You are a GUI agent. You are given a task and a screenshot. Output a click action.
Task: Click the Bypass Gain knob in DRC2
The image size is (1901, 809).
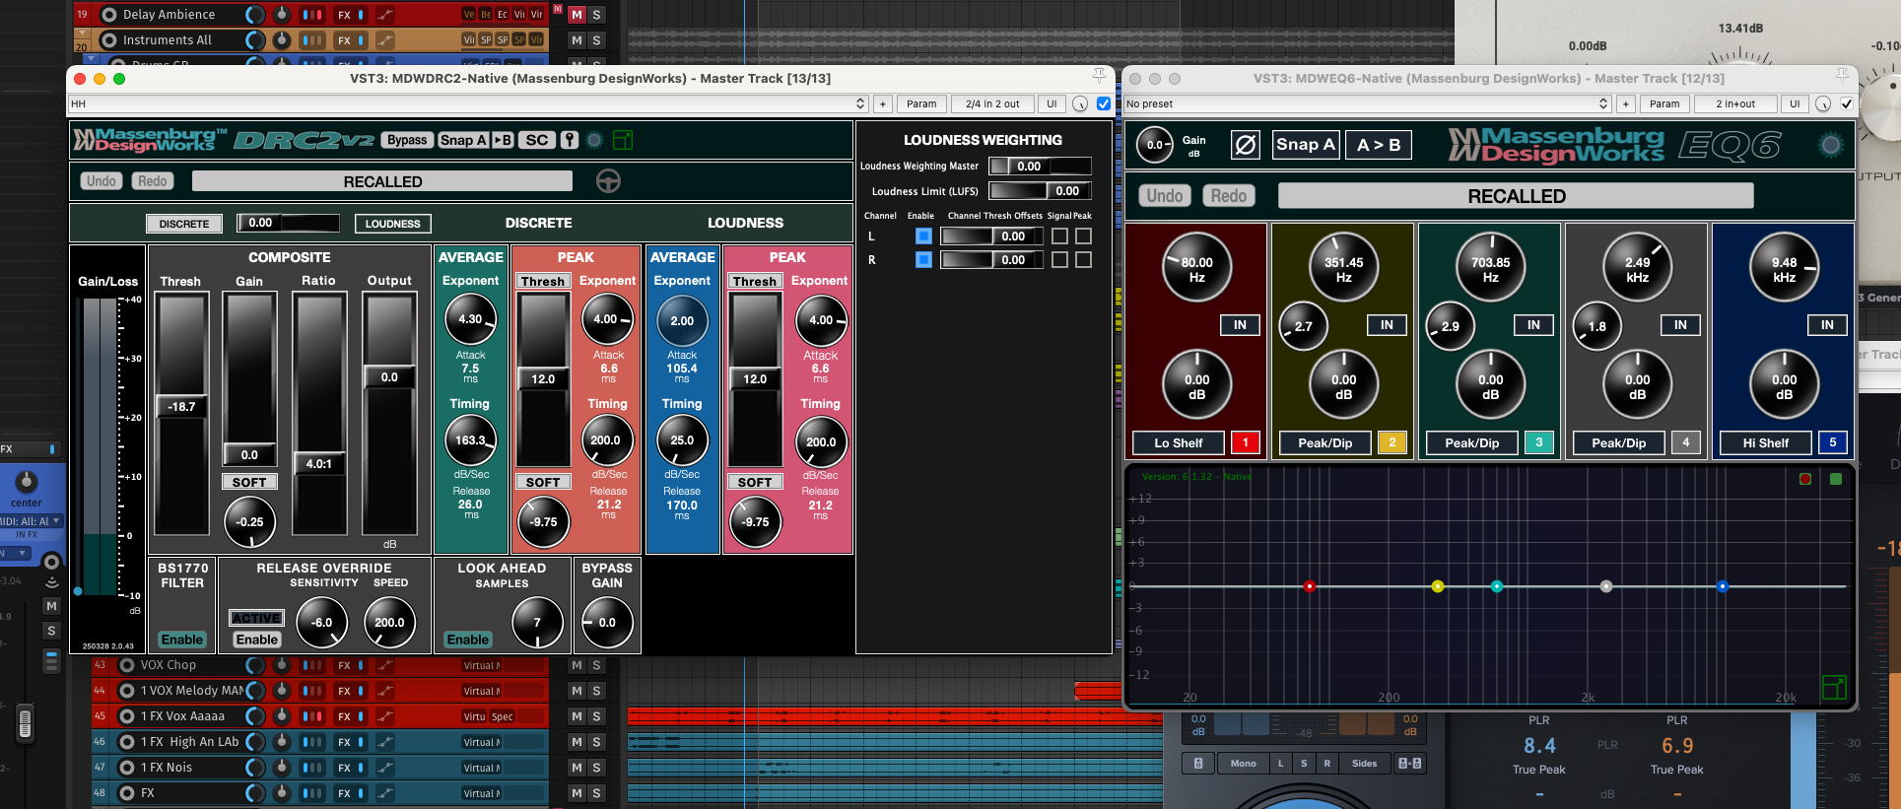607,623
